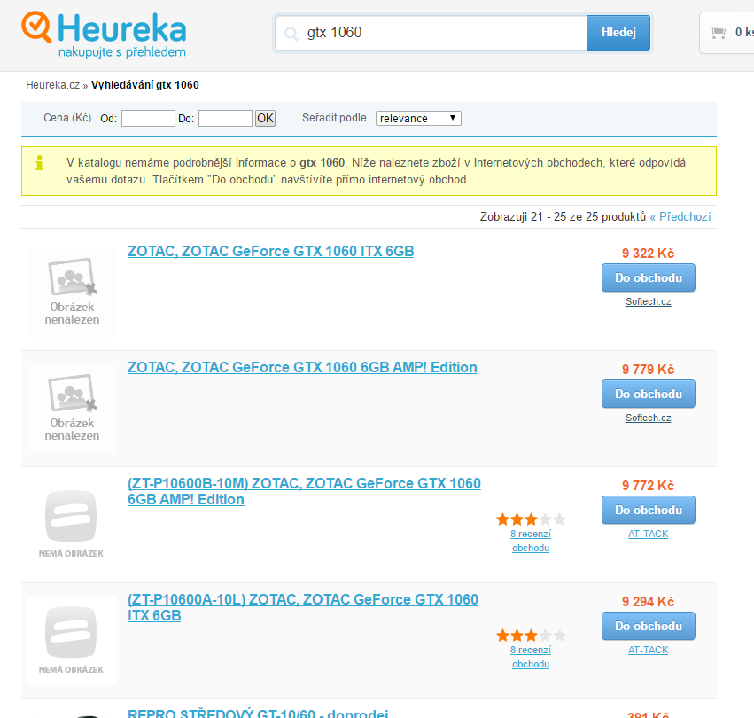754x718 pixels.
Task: Click the yellow info icon in notice
Action: coord(39,163)
